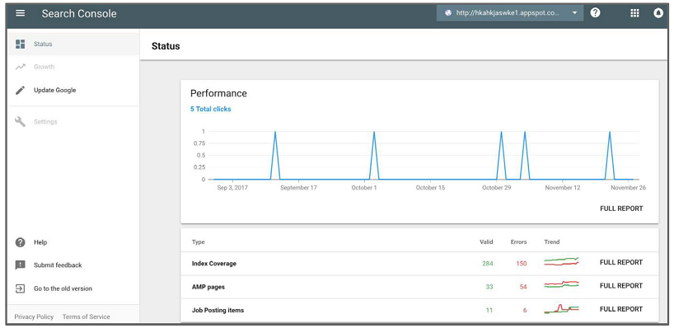
Task: Open Settings in the sidebar
Action: point(73,122)
